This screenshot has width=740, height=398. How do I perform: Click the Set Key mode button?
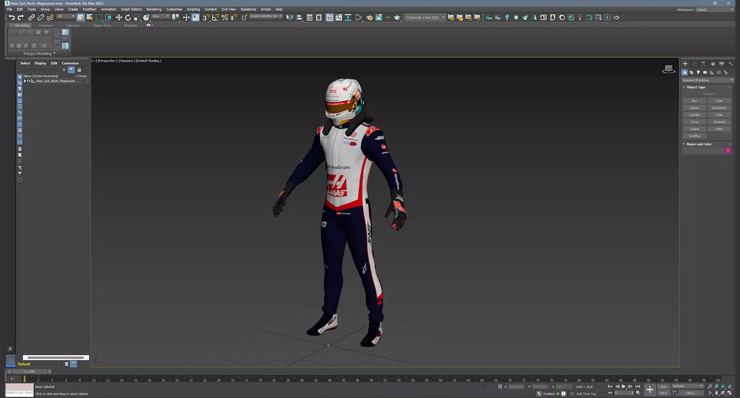coord(664,393)
